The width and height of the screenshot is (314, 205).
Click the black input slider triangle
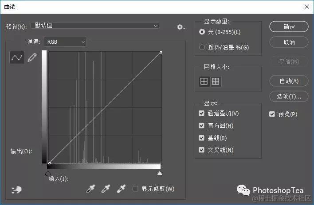(47, 173)
